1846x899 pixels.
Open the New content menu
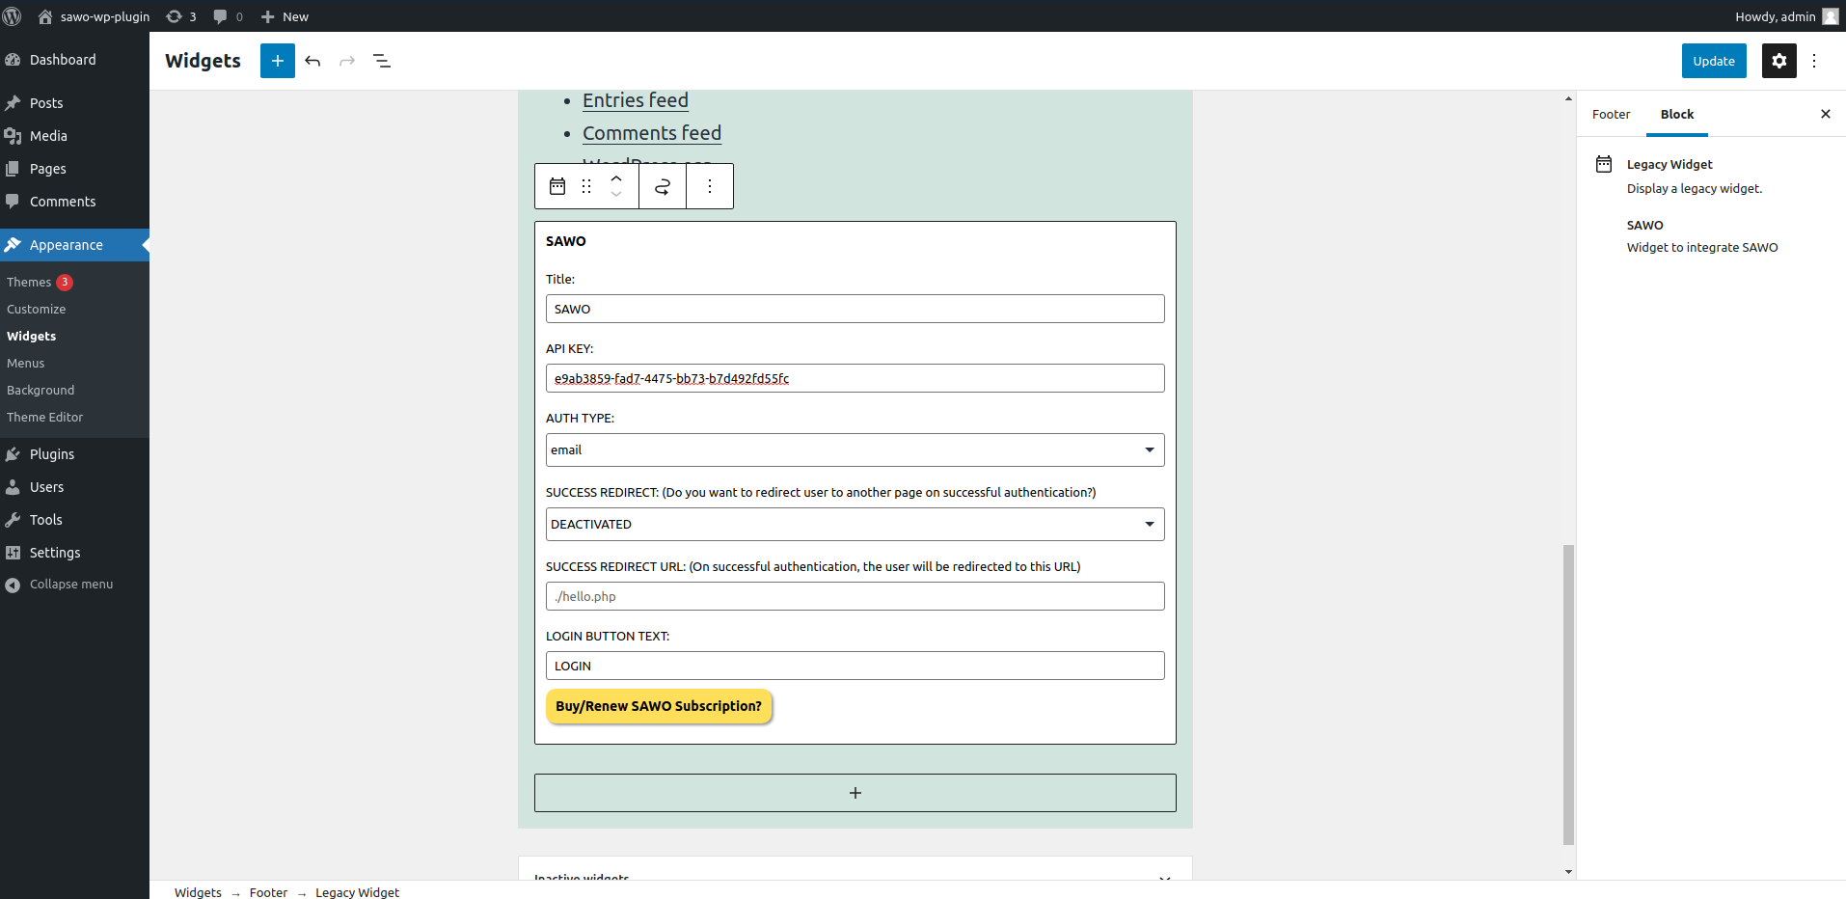click(x=285, y=16)
